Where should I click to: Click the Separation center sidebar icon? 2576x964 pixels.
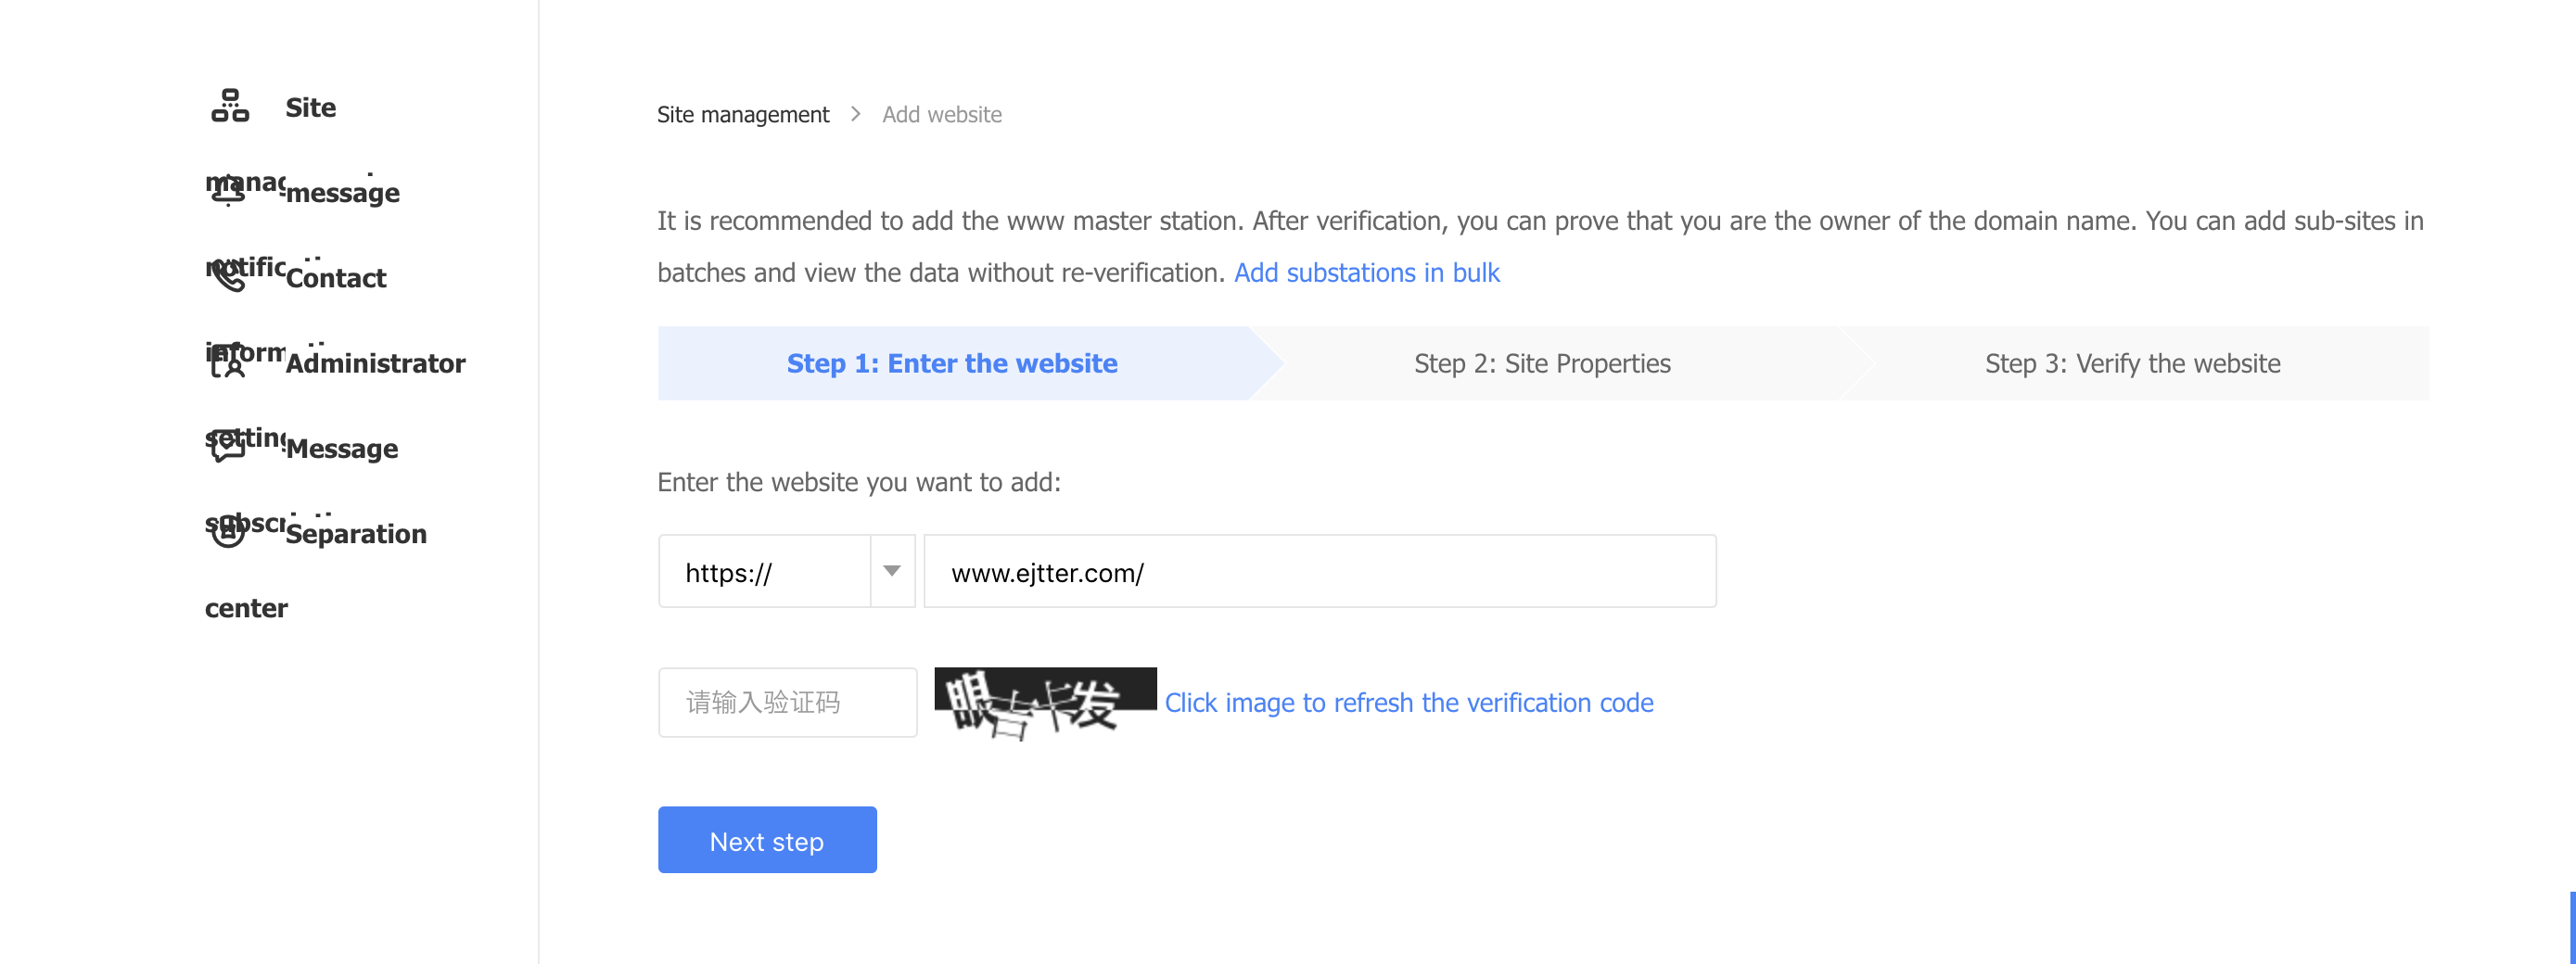pyautogui.click(x=228, y=532)
